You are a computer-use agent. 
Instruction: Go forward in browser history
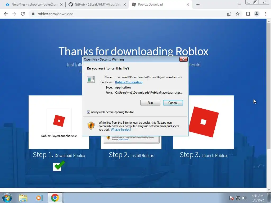(14, 14)
